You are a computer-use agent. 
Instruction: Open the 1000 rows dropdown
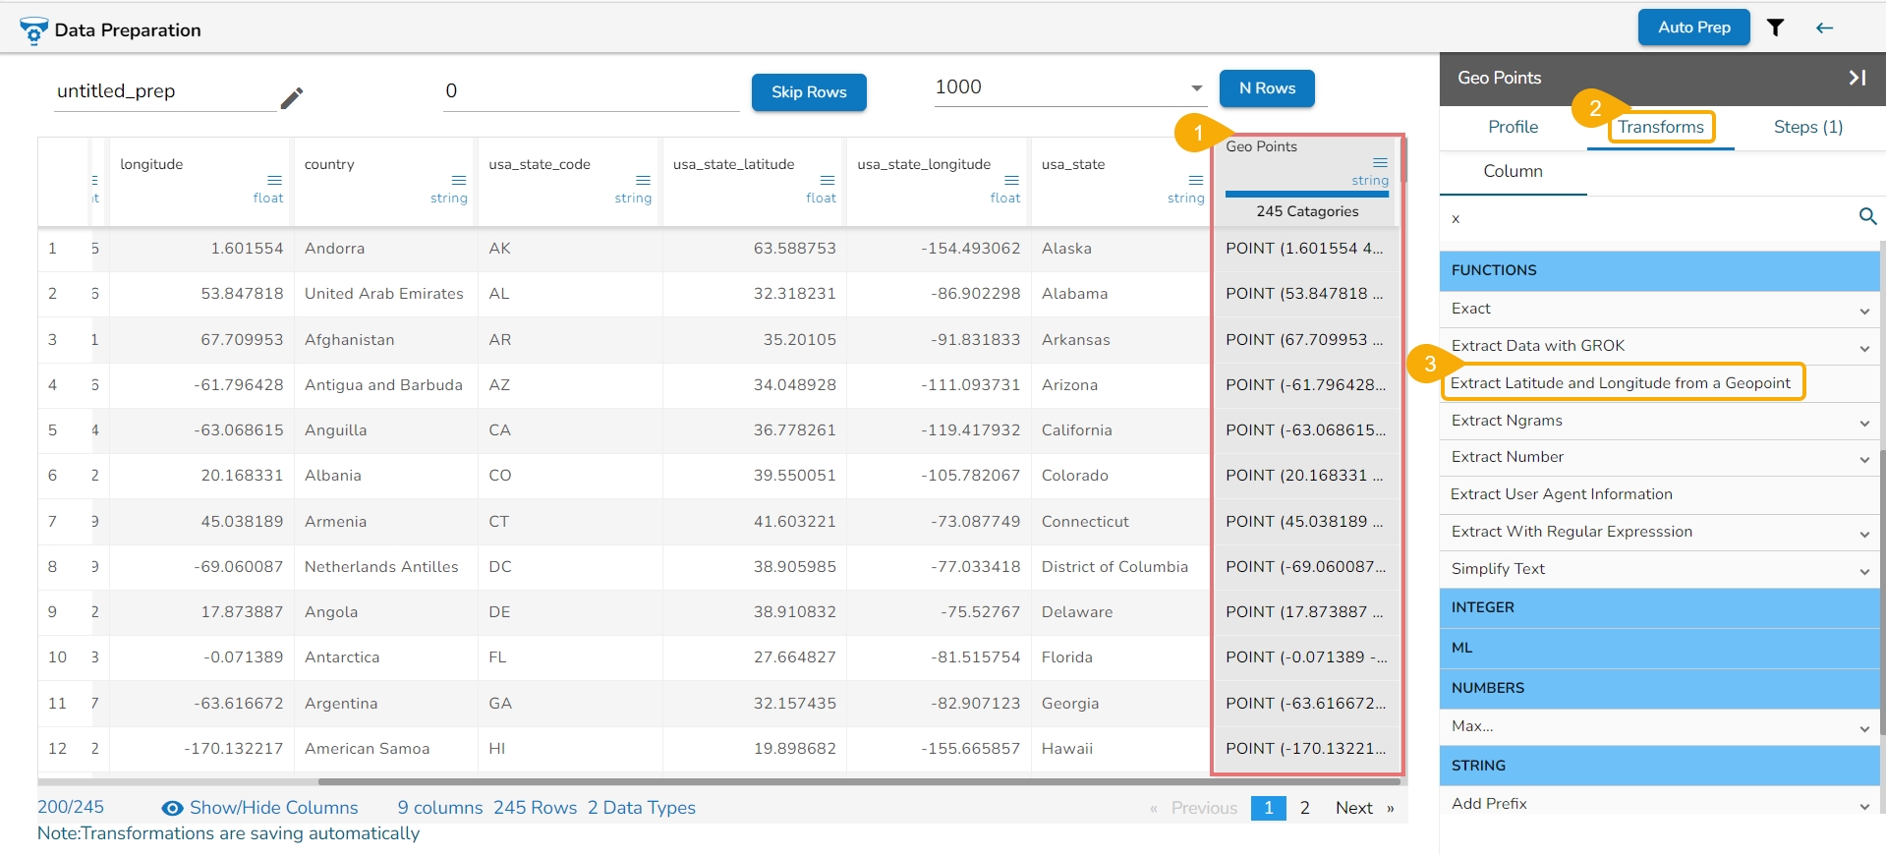click(x=1196, y=88)
